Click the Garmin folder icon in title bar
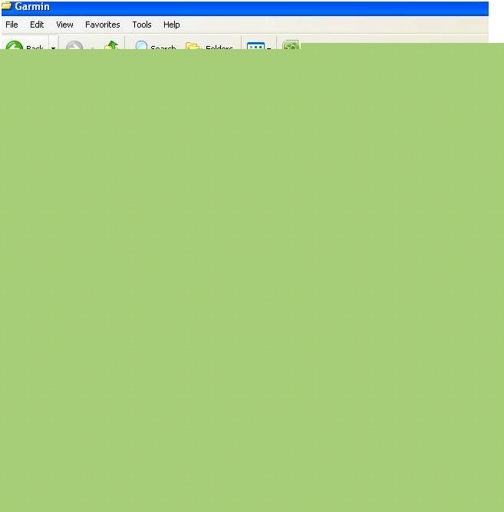The image size is (504, 512). 7,6
